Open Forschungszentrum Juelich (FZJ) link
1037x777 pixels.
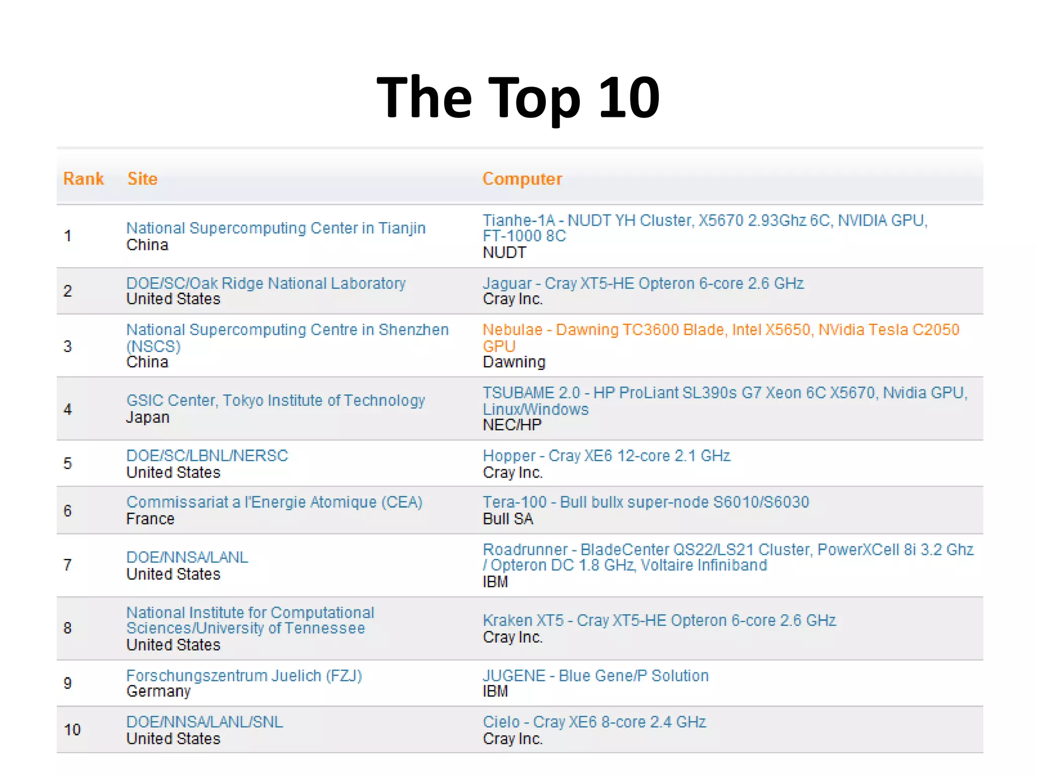click(x=244, y=676)
